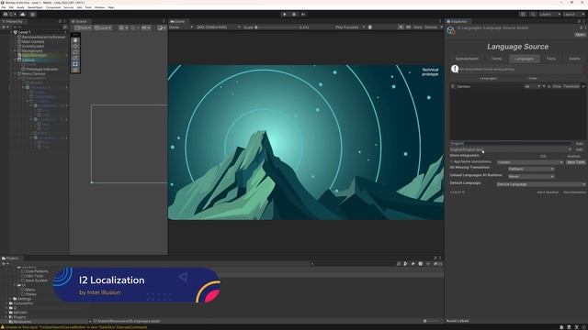Click the Open button in the Inspector
The width and height of the screenshot is (588, 330).
coord(580,35)
